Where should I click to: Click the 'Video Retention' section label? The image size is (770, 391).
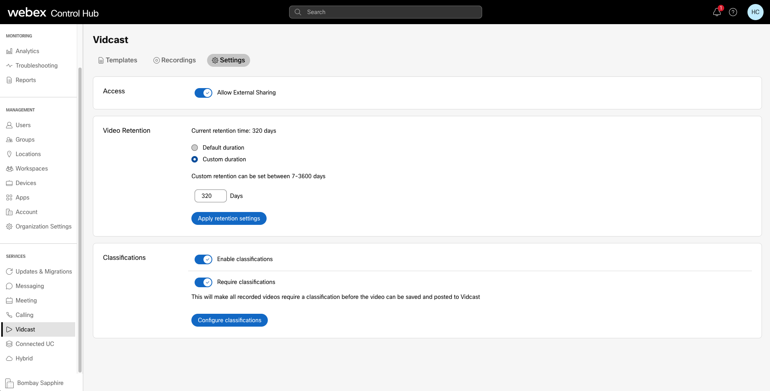(x=127, y=130)
